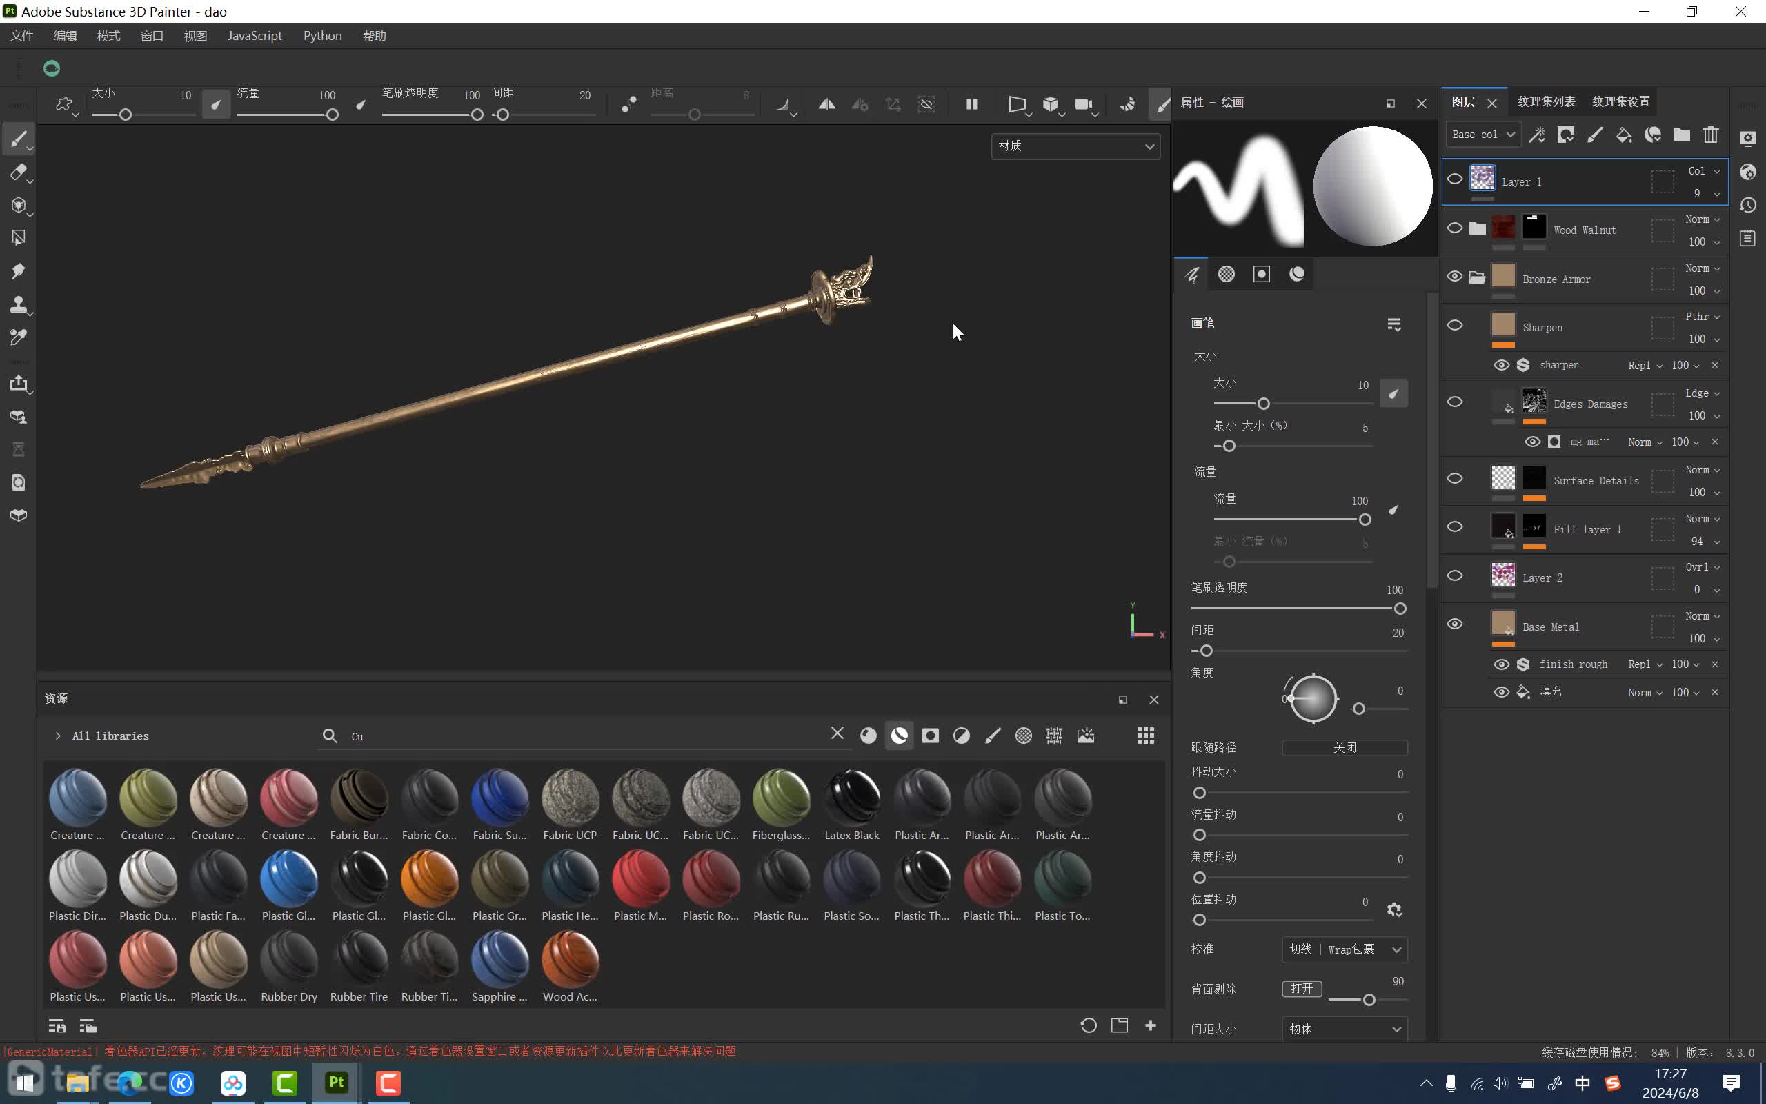
Task: Open the 编辑 menu
Action: coord(65,36)
